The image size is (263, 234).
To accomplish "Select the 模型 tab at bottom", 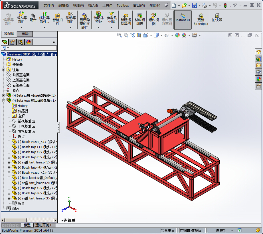I will pyautogui.click(x=27, y=225).
